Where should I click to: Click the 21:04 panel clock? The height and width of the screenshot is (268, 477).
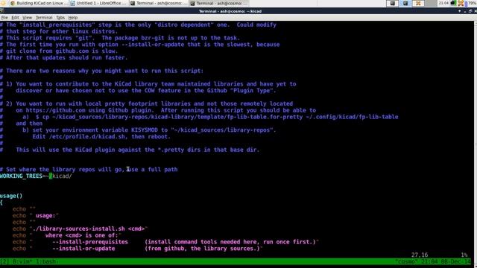[443, 3]
